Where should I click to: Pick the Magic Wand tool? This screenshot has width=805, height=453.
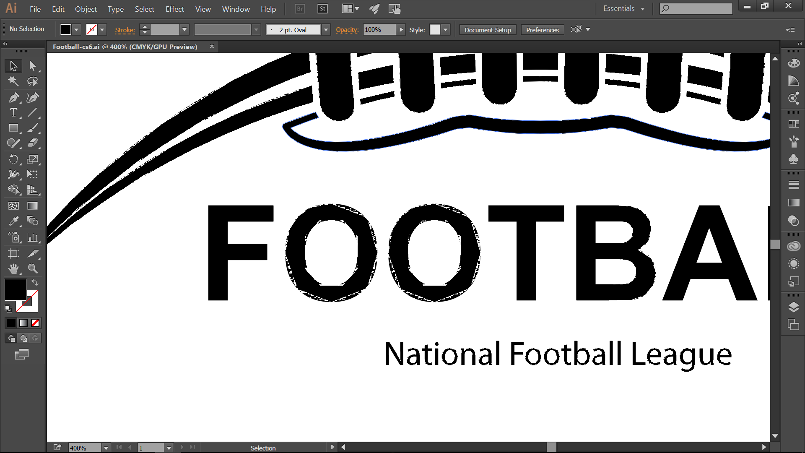pyautogui.click(x=14, y=81)
